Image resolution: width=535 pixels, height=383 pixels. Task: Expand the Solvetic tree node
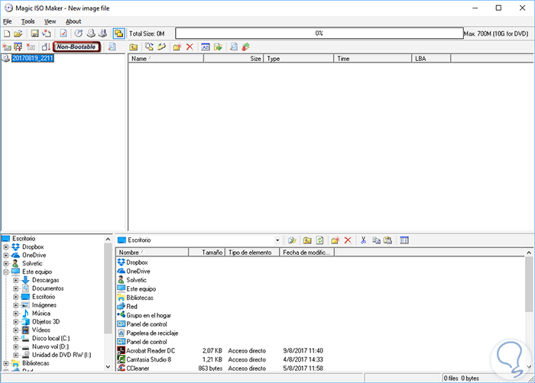pyautogui.click(x=6, y=263)
